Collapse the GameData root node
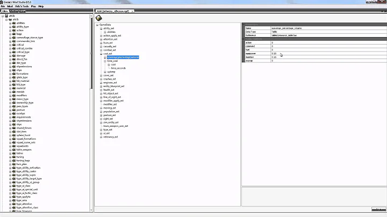387x217 pixels. [x=97, y=25]
